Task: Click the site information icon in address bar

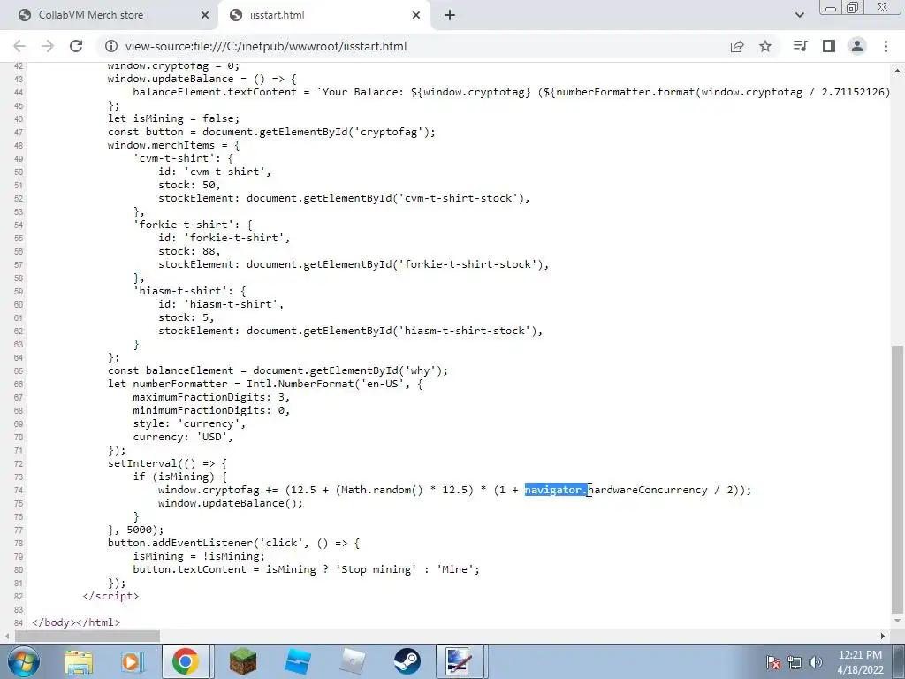Action: click(111, 46)
